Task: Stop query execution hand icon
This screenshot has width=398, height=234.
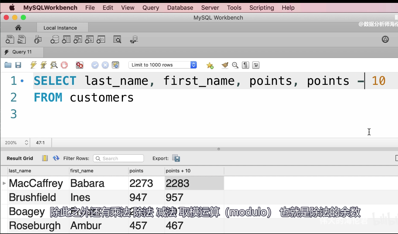Action: (64, 65)
